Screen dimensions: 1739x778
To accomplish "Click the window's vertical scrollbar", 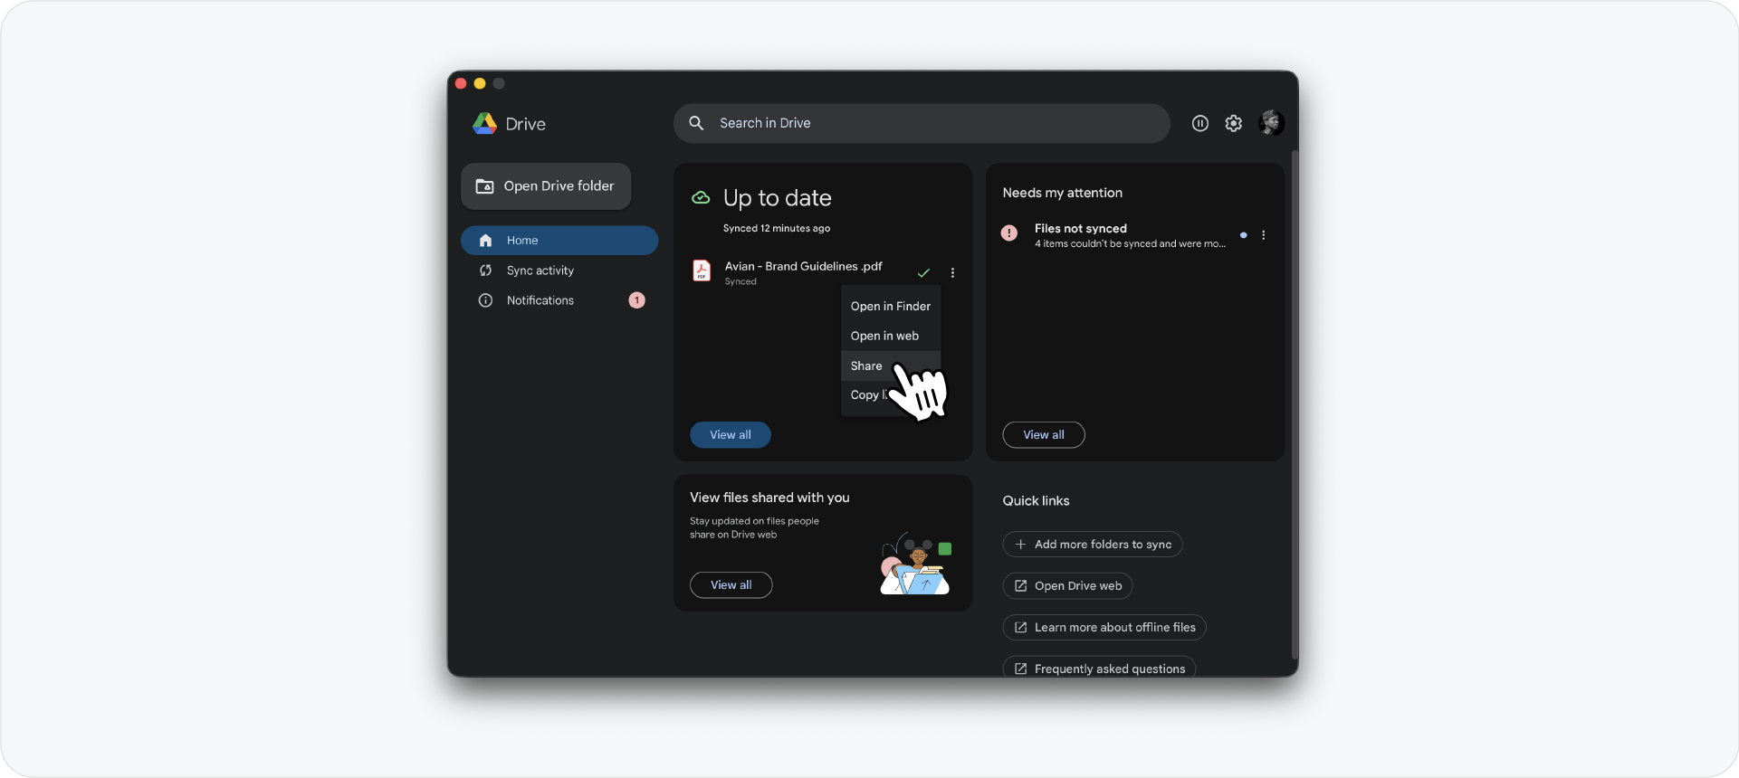I will pos(1295,404).
